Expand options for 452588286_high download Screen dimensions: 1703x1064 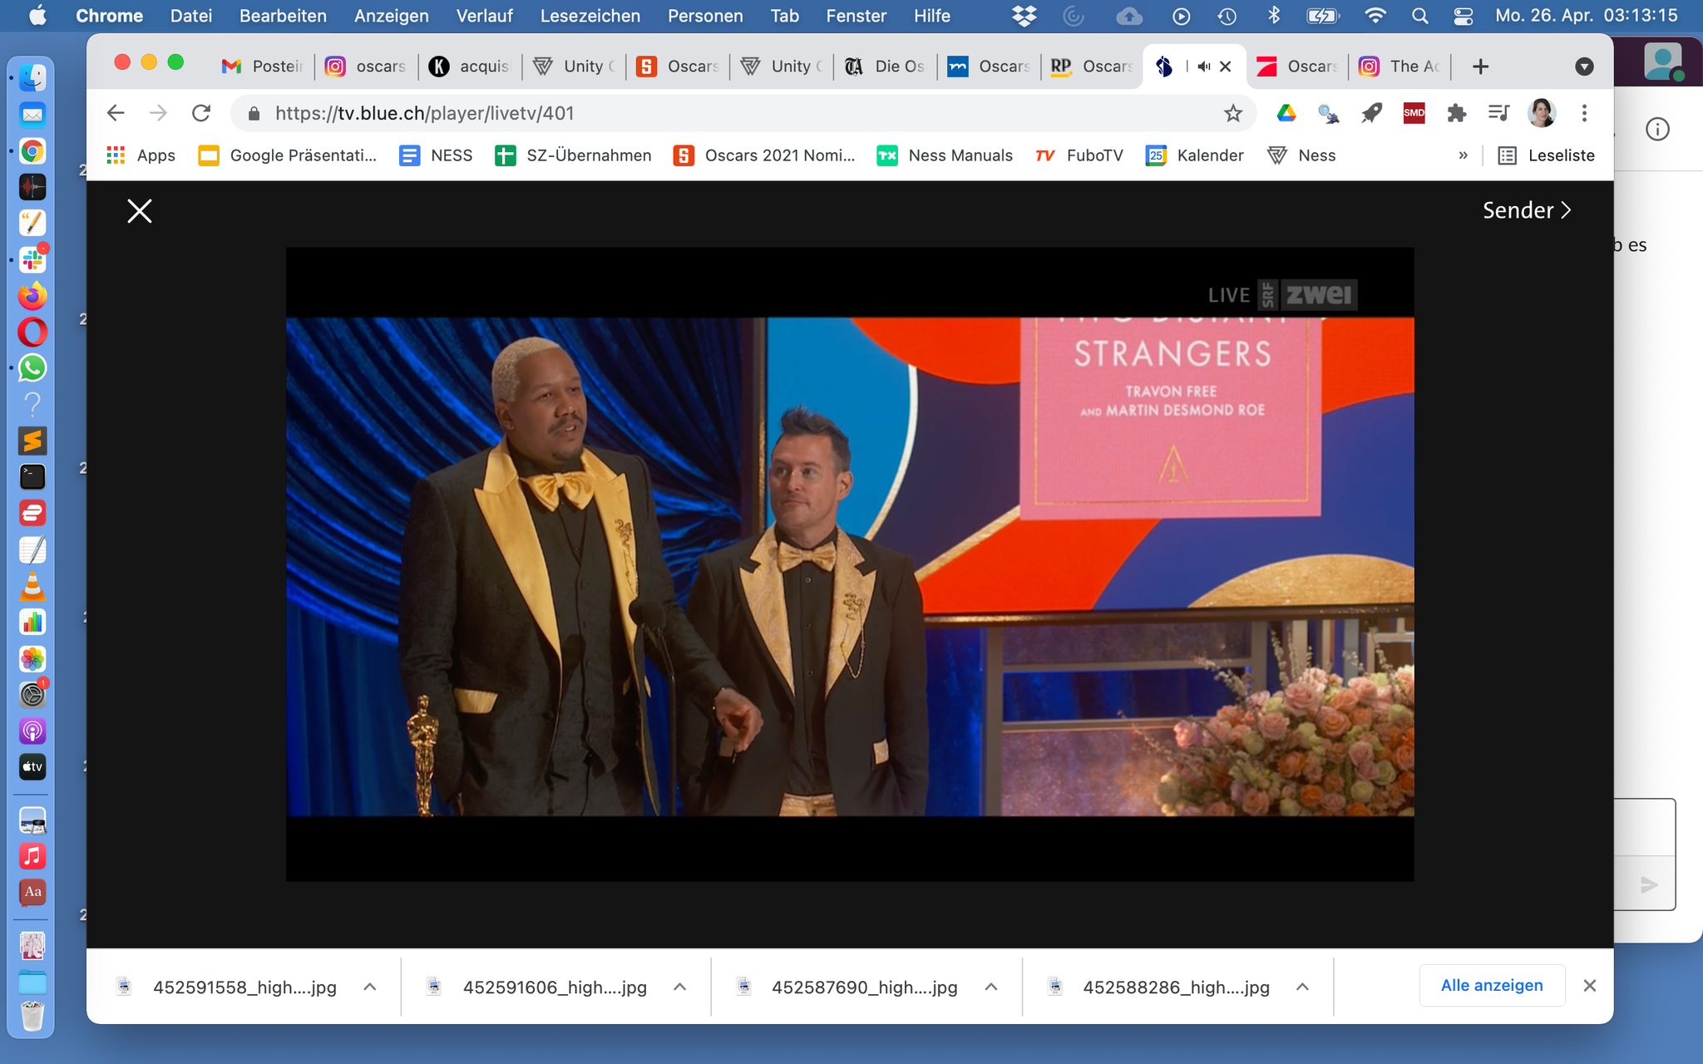pos(1302,987)
